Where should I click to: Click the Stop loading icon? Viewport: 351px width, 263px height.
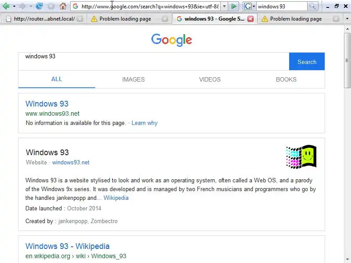(x=51, y=6)
